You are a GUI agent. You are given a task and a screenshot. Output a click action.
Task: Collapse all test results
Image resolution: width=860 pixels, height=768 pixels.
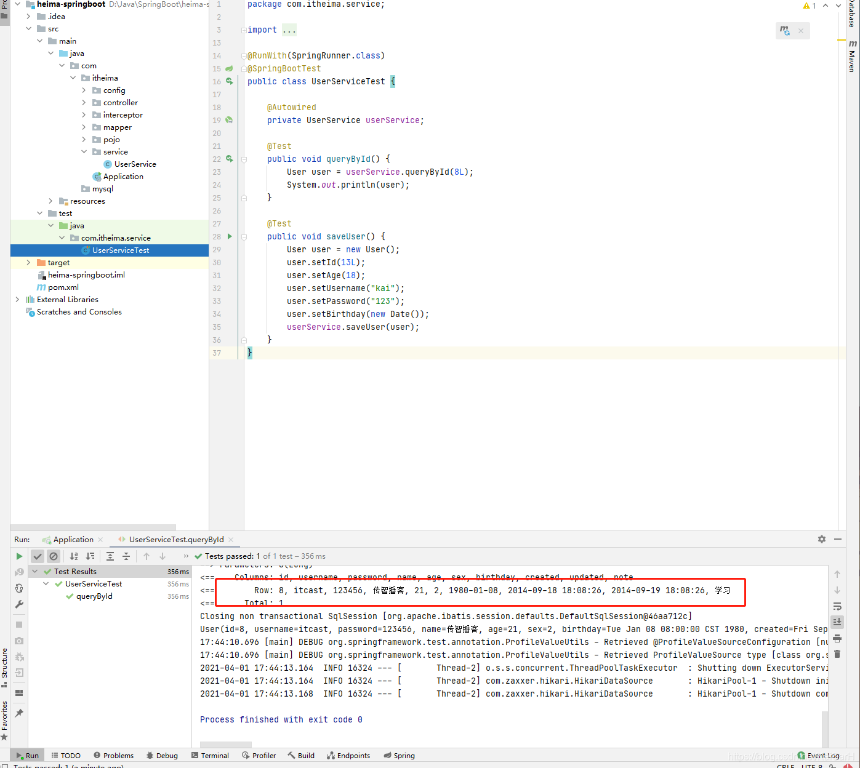click(126, 556)
